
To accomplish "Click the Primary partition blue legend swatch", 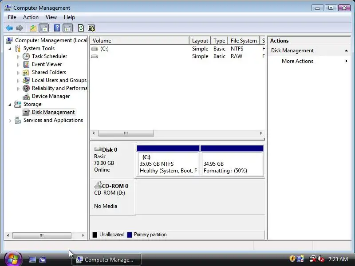I will 130,235.
